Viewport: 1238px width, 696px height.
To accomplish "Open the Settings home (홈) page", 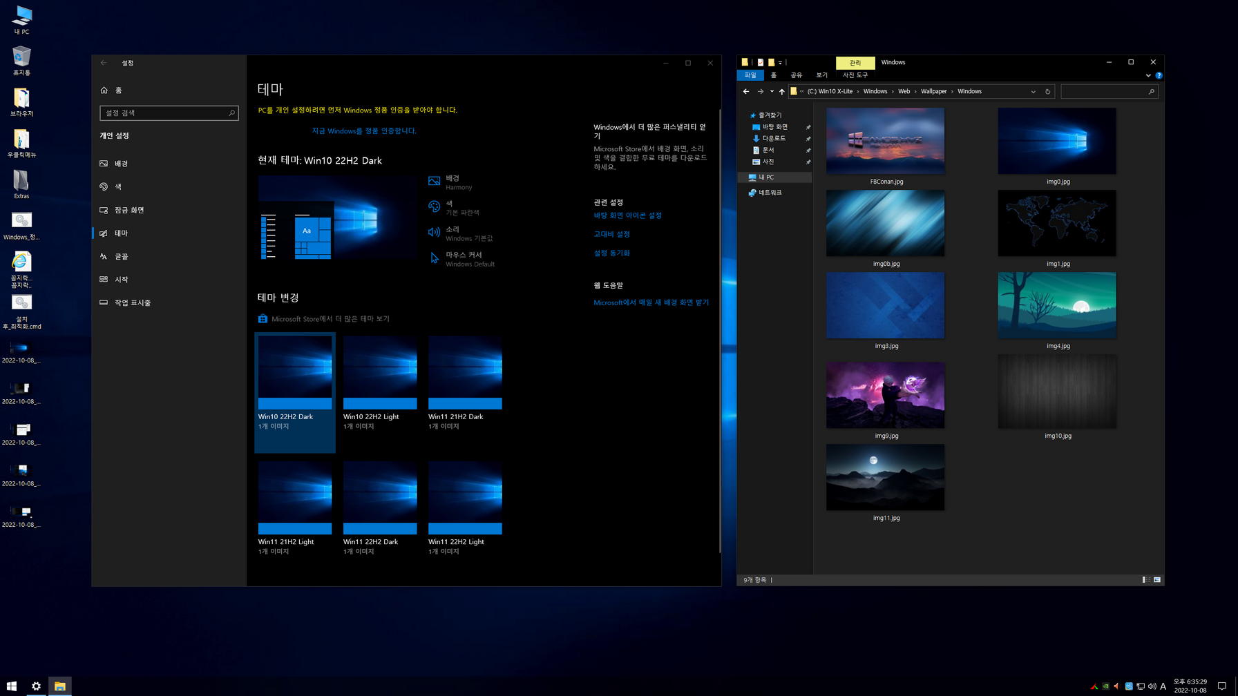I will tap(169, 90).
